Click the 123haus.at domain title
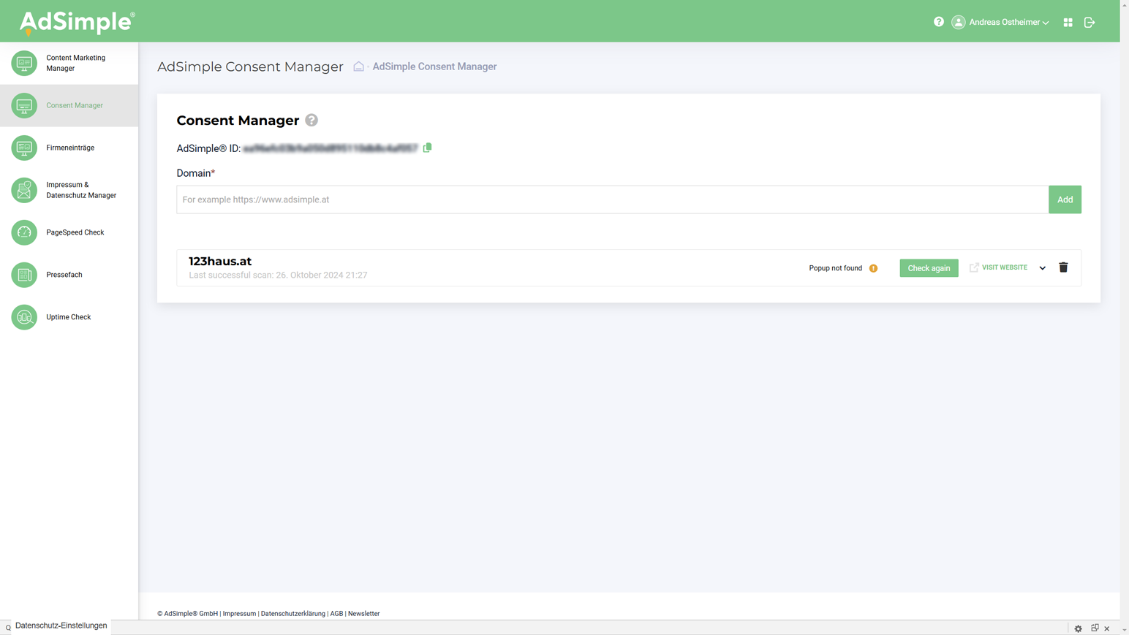 (220, 261)
